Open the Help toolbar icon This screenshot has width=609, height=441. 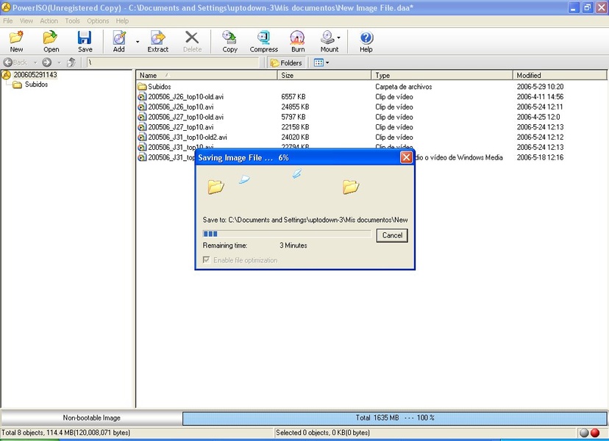click(366, 41)
